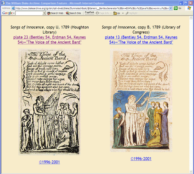The height and width of the screenshot is (174, 194).
Task: Click the green Go button
Action: coord(178,8)
